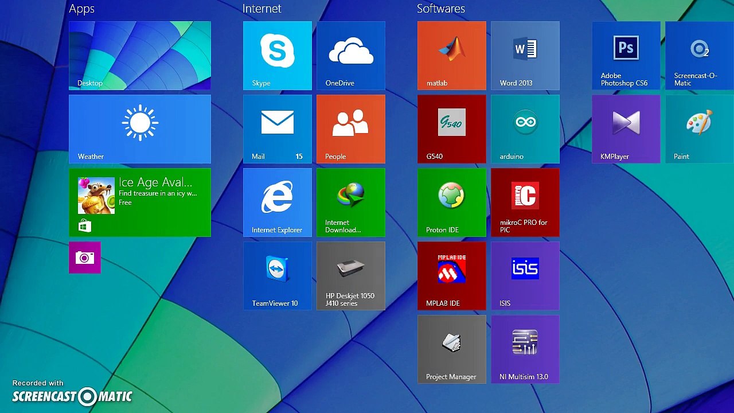Open the Mail tile showing 15 unread

pyautogui.click(x=278, y=129)
